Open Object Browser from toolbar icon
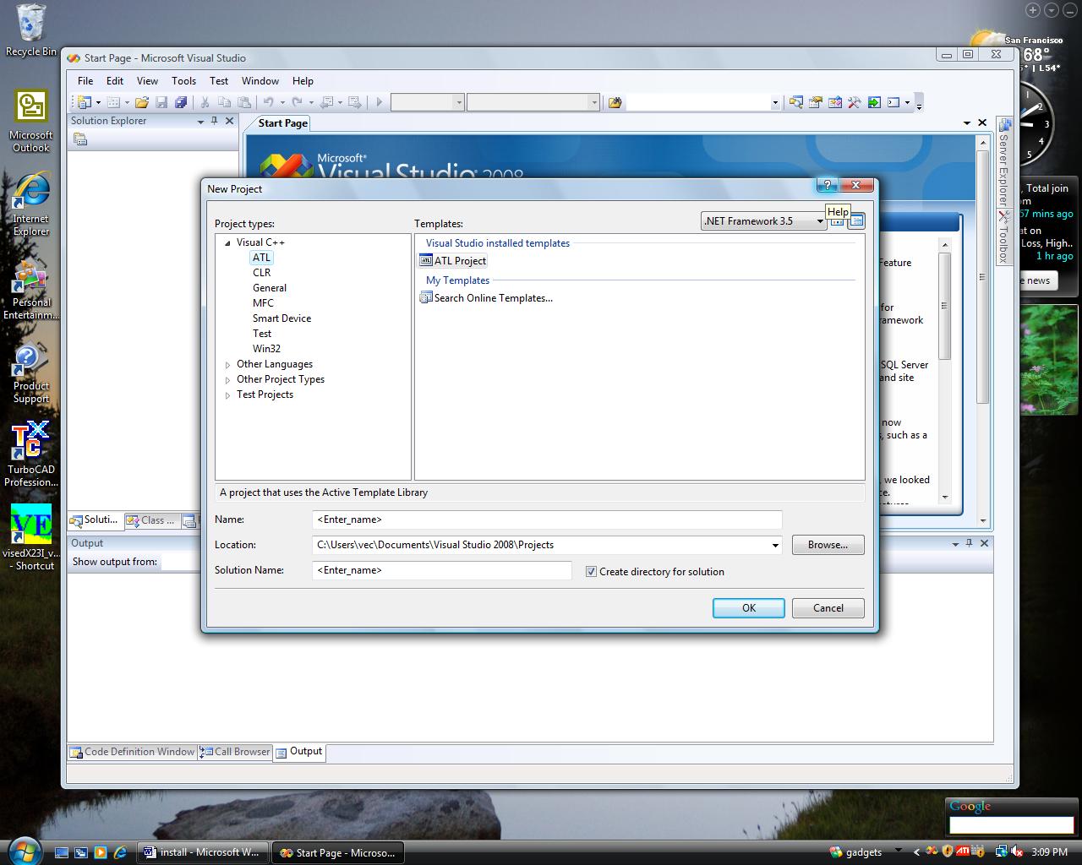This screenshot has width=1082, height=865. point(834,102)
